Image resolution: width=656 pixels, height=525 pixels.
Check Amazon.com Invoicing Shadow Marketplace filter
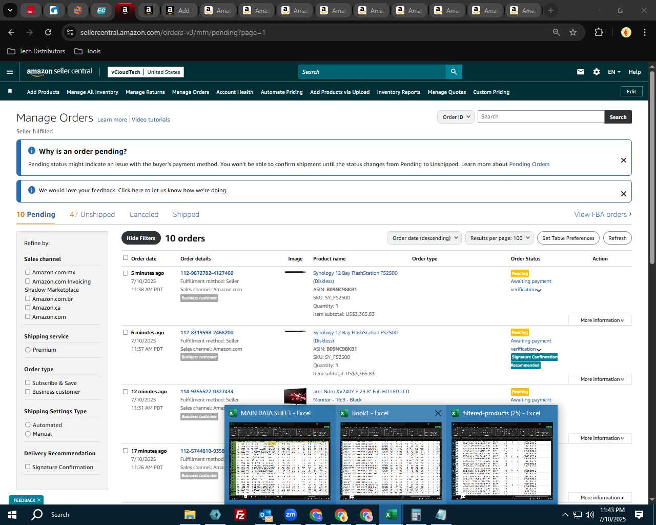point(28,281)
